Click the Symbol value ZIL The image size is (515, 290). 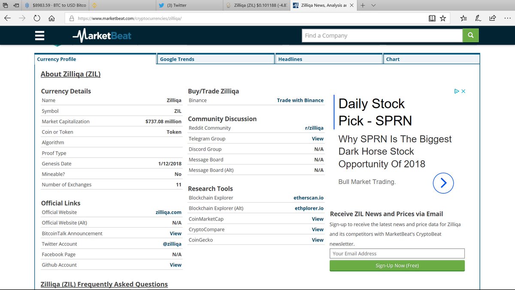(178, 111)
